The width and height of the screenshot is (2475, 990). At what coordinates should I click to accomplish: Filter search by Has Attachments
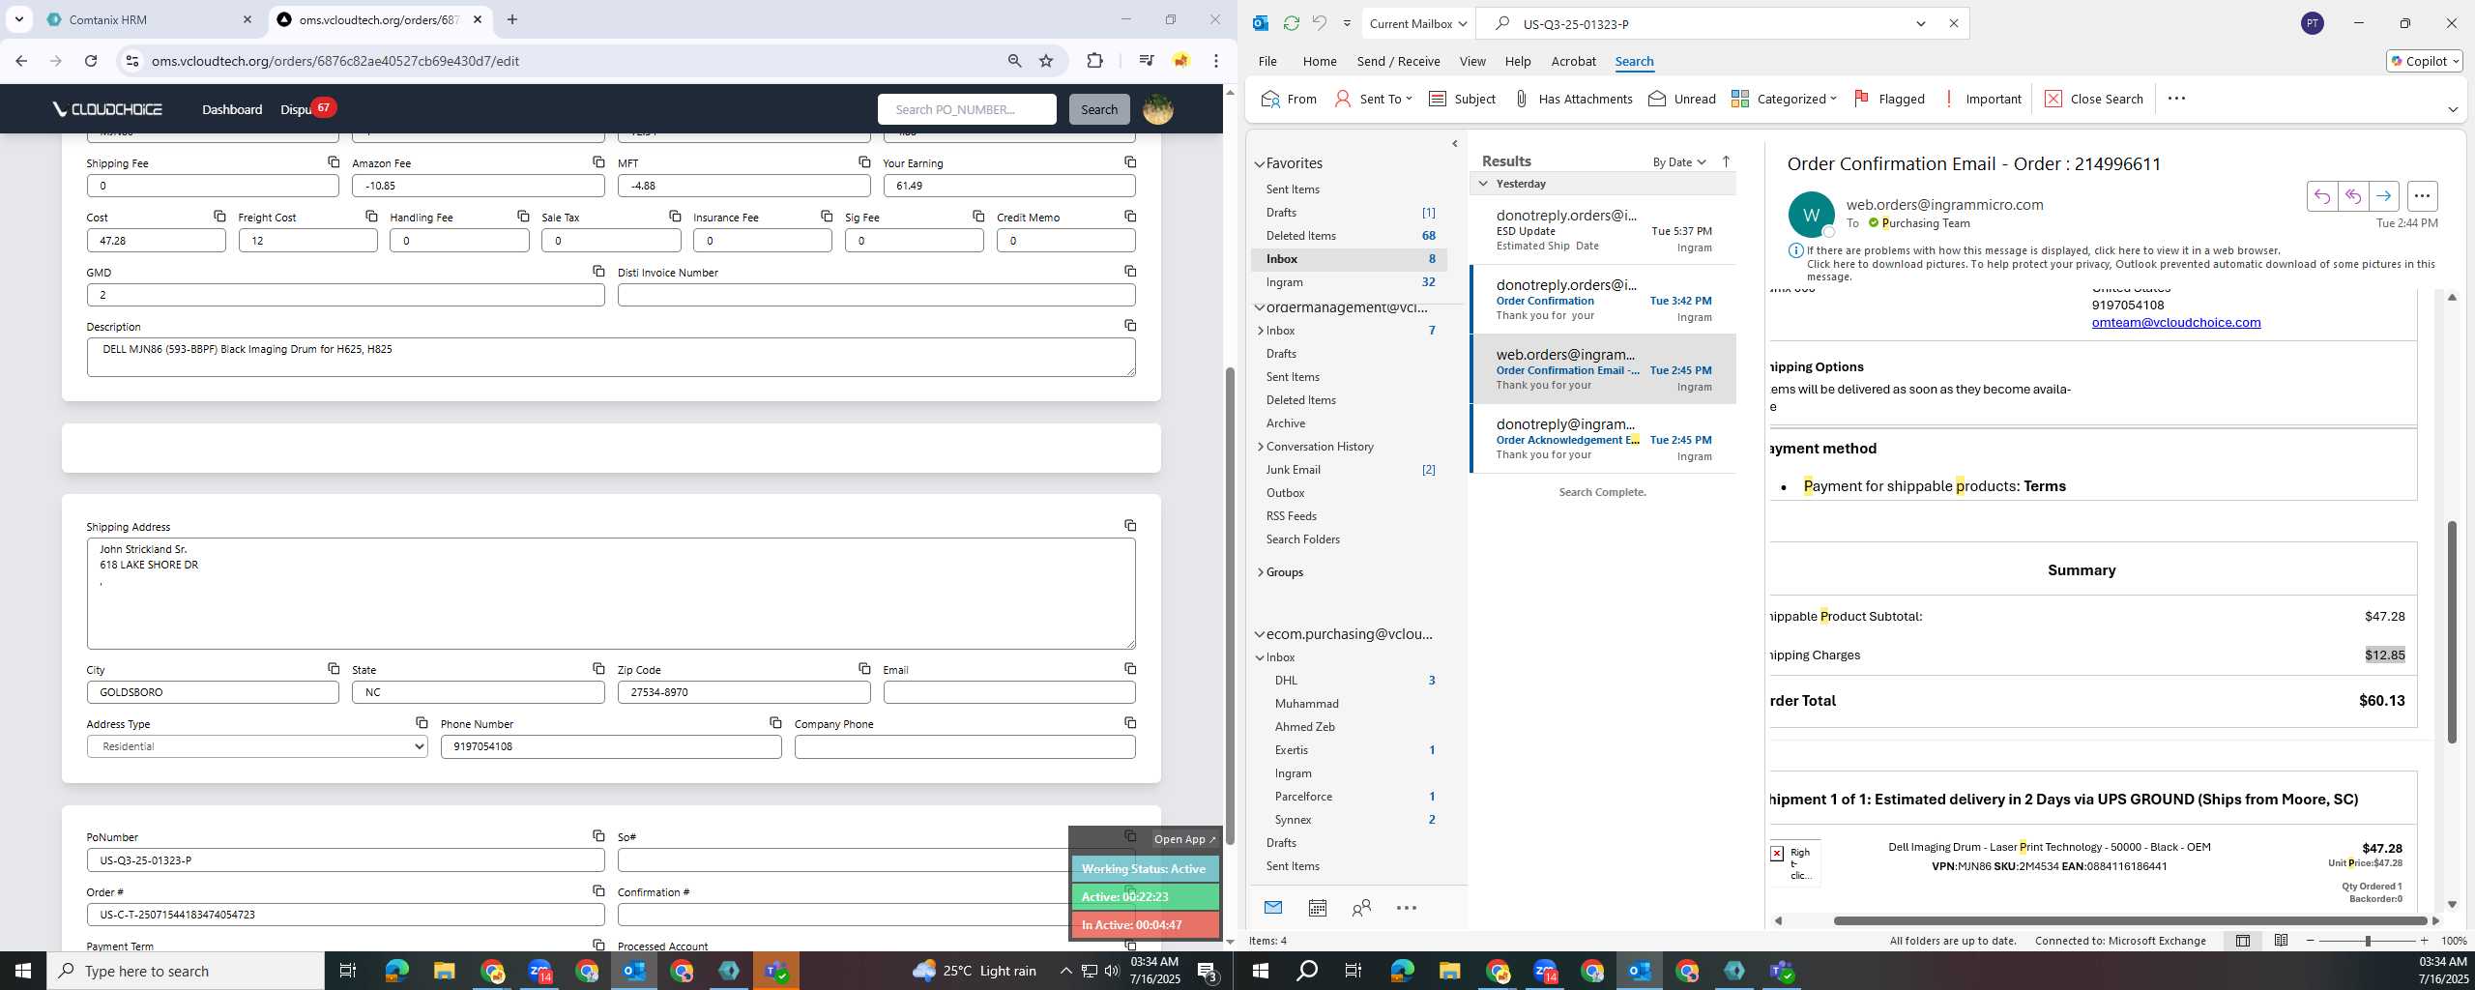pos(1573,99)
